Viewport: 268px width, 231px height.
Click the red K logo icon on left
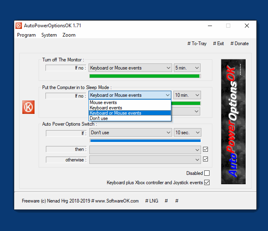28,107
